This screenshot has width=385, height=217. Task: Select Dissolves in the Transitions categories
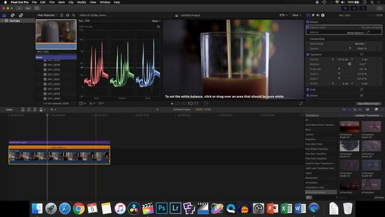point(310,139)
